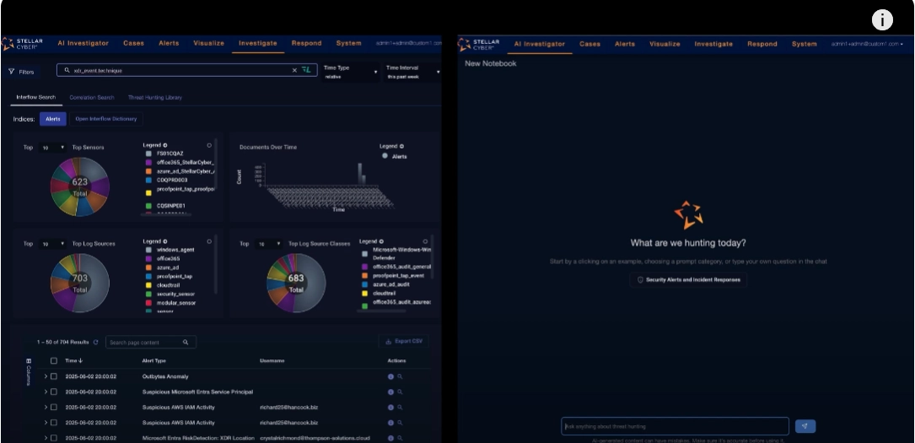The width and height of the screenshot is (915, 443).
Task: Toggle windows_agent in Top Log Sources legend
Action: [x=170, y=250]
